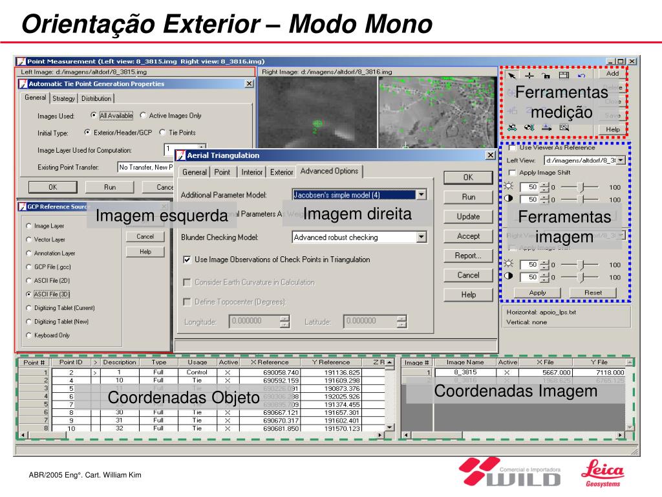This screenshot has height=497, width=662.
Task: Click Cancel in GCP Reference Source dialog
Action: pyautogui.click(x=145, y=237)
